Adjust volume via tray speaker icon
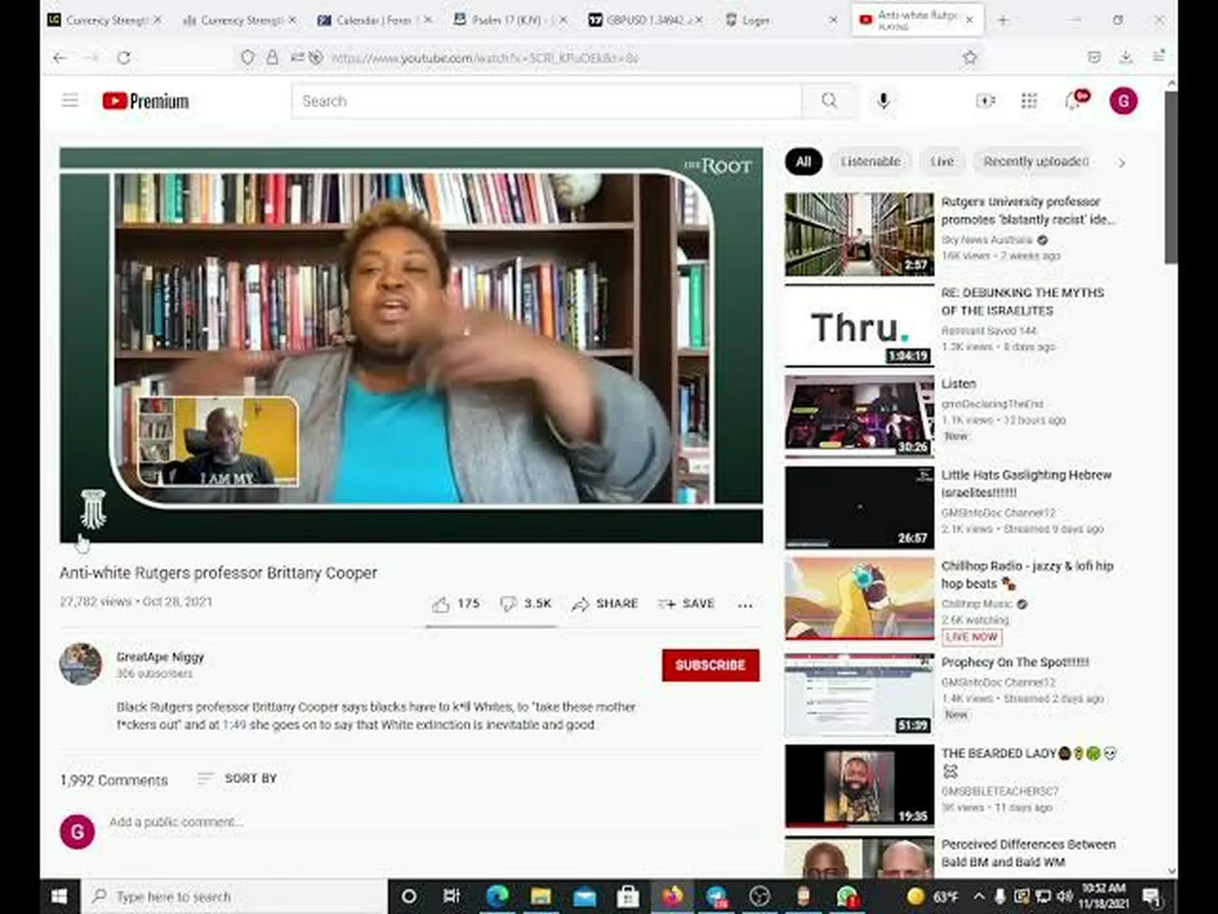Image resolution: width=1218 pixels, height=914 pixels. pyautogui.click(x=1065, y=896)
